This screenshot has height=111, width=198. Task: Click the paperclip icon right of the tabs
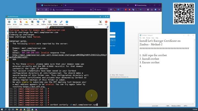pyautogui.click(x=107, y=27)
